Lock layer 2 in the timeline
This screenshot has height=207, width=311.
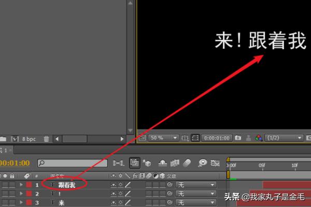12,194
